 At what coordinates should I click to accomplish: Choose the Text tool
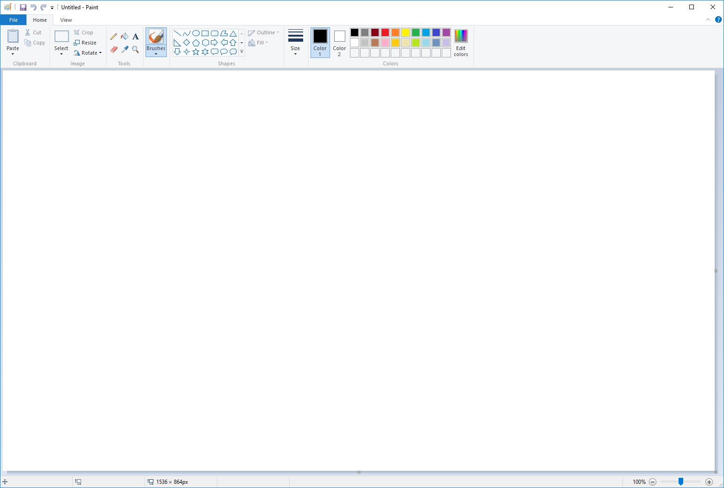point(135,36)
